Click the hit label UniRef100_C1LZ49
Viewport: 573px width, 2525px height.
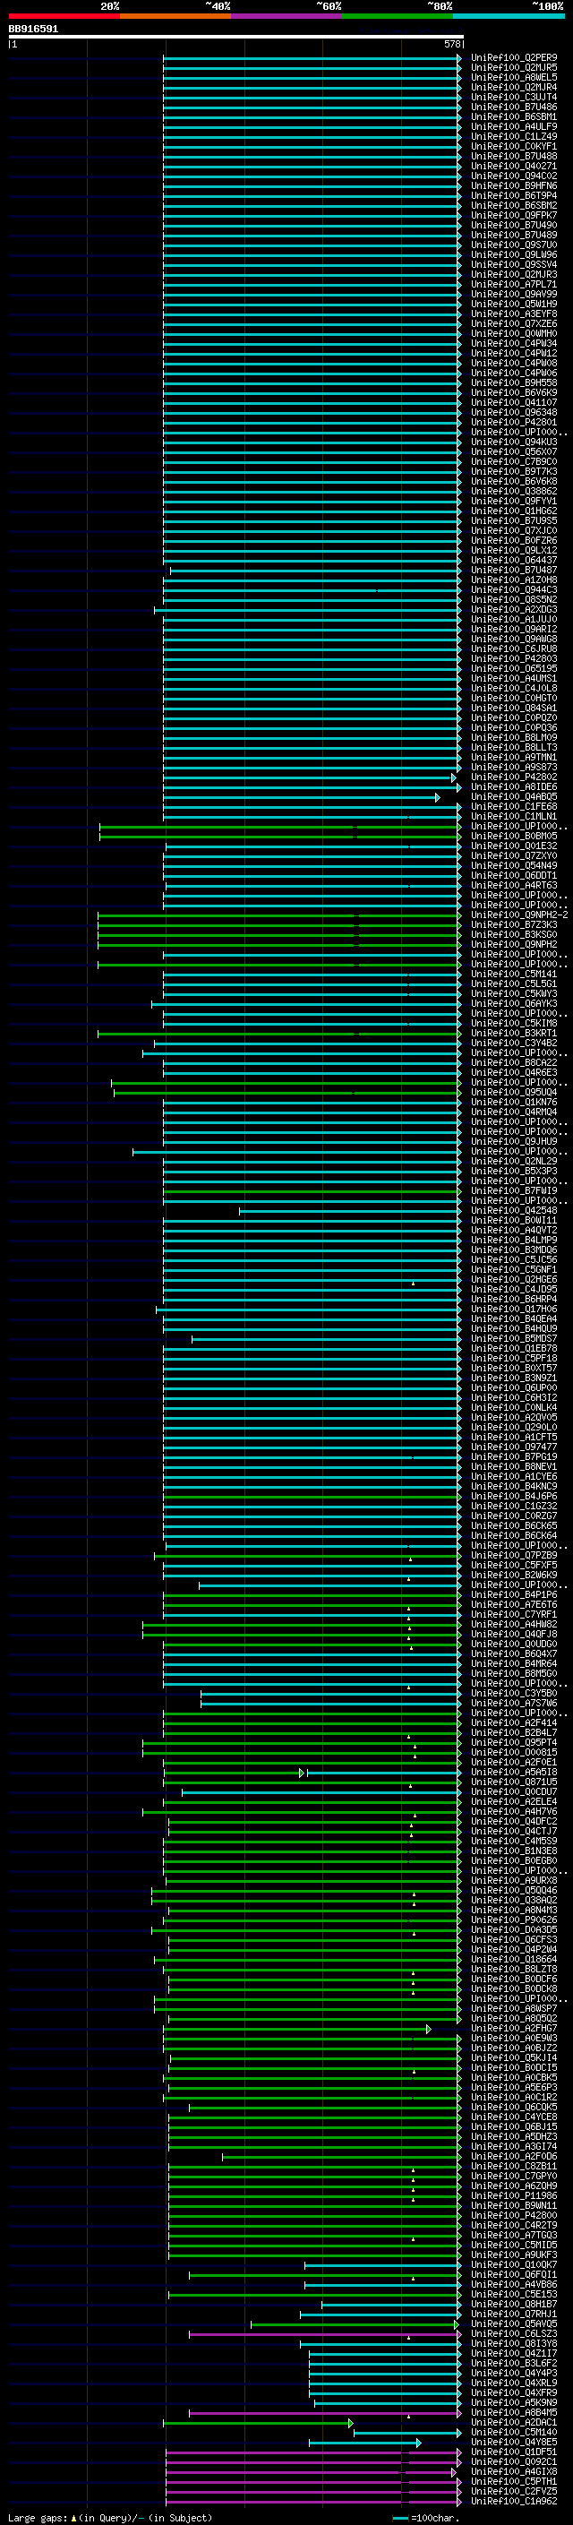pyautogui.click(x=514, y=136)
